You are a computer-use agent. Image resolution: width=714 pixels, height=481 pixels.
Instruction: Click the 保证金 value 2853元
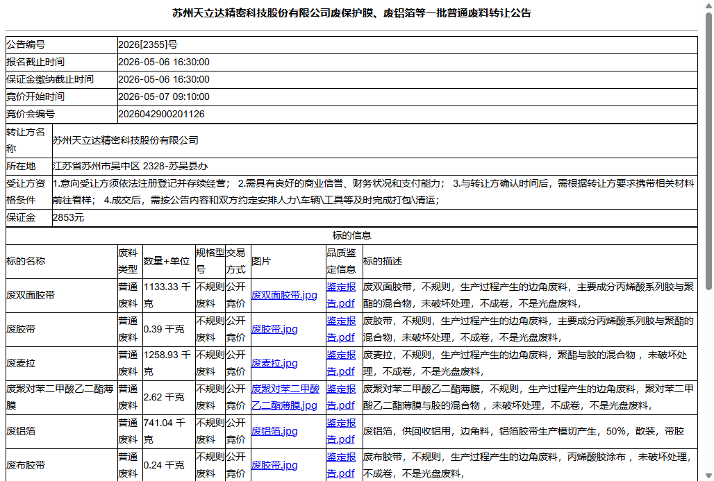[x=68, y=217]
